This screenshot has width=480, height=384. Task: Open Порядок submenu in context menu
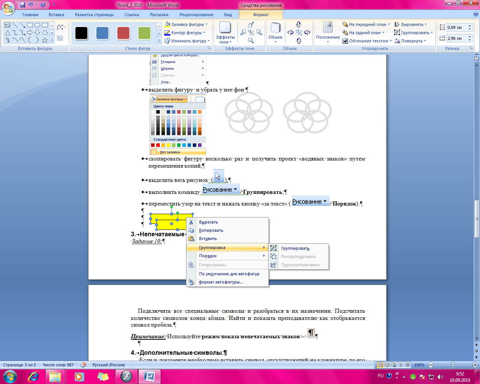point(228,256)
